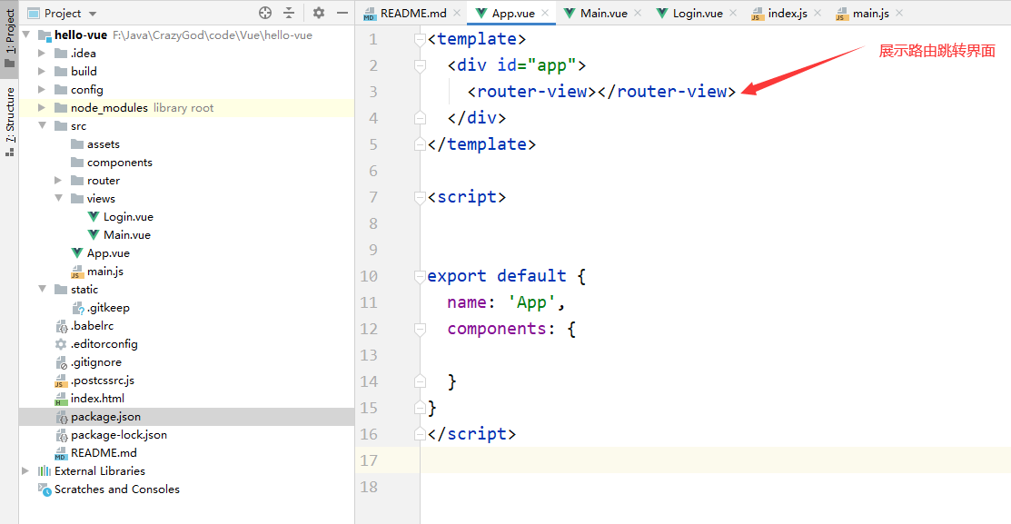Image resolution: width=1011 pixels, height=524 pixels.
Task: Collapse the src folder
Action: click(42, 125)
